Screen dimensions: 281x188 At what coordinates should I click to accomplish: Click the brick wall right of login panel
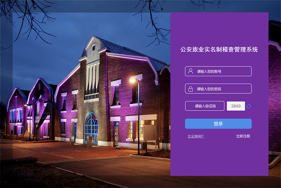(x=275, y=99)
